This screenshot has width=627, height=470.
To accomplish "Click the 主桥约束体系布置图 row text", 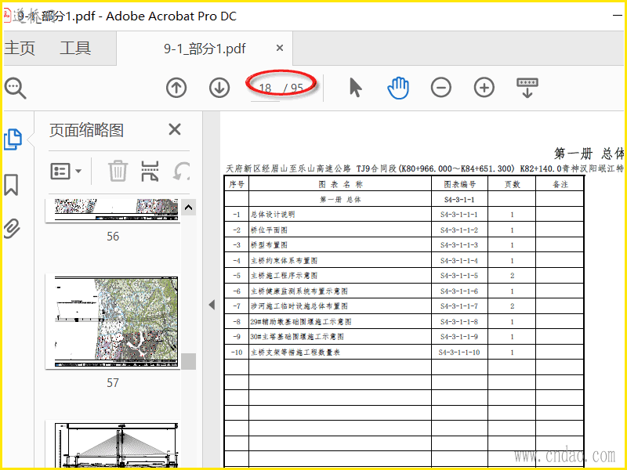I will coord(284,261).
